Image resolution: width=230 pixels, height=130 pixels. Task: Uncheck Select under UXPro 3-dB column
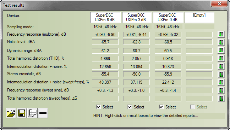130,107
